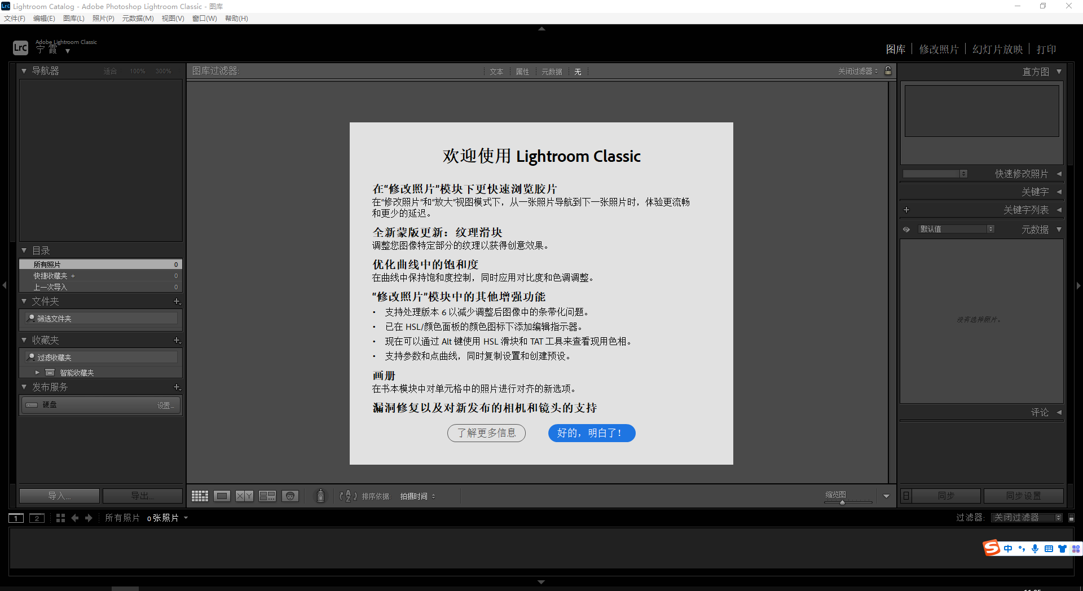Switch to Grid view icon in toolbar
The width and height of the screenshot is (1083, 591).
pos(200,496)
